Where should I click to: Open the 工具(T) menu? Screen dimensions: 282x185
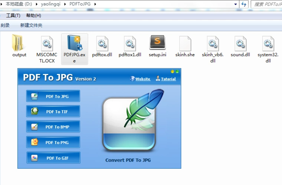click(13, 16)
